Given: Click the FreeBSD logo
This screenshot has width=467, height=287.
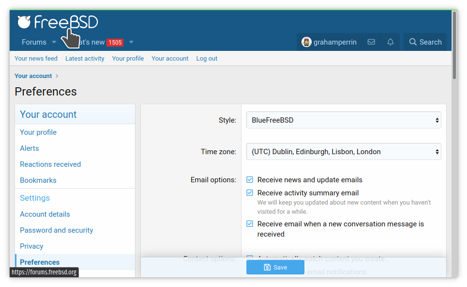Looking at the screenshot, I should tap(58, 22).
